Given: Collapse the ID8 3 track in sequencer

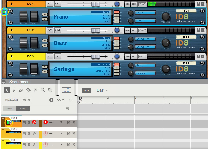Looking at the screenshot, I should click(3, 141).
